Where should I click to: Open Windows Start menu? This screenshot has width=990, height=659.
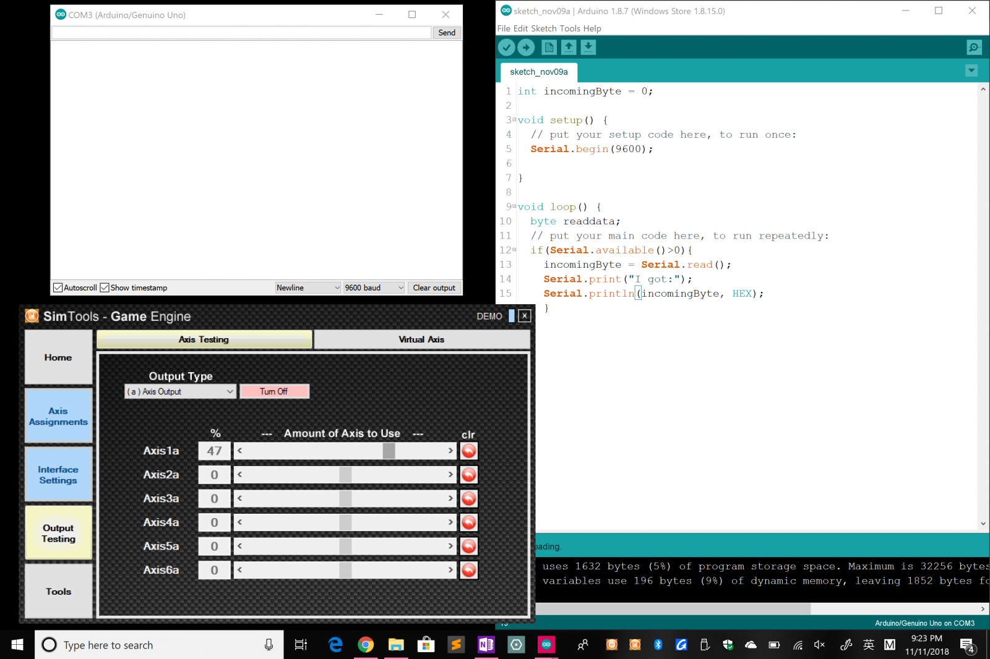17,645
